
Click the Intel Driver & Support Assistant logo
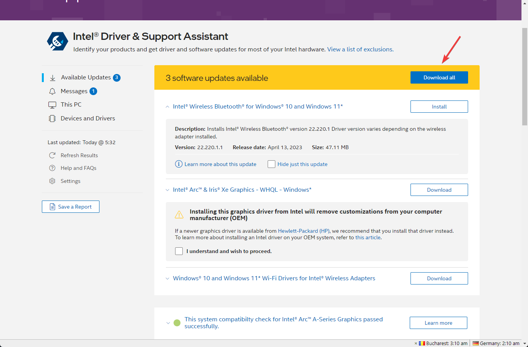[x=57, y=40]
